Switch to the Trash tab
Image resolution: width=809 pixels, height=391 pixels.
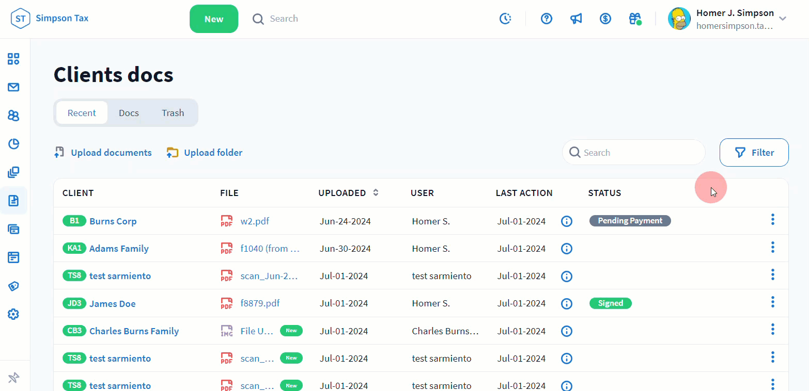[x=173, y=113]
